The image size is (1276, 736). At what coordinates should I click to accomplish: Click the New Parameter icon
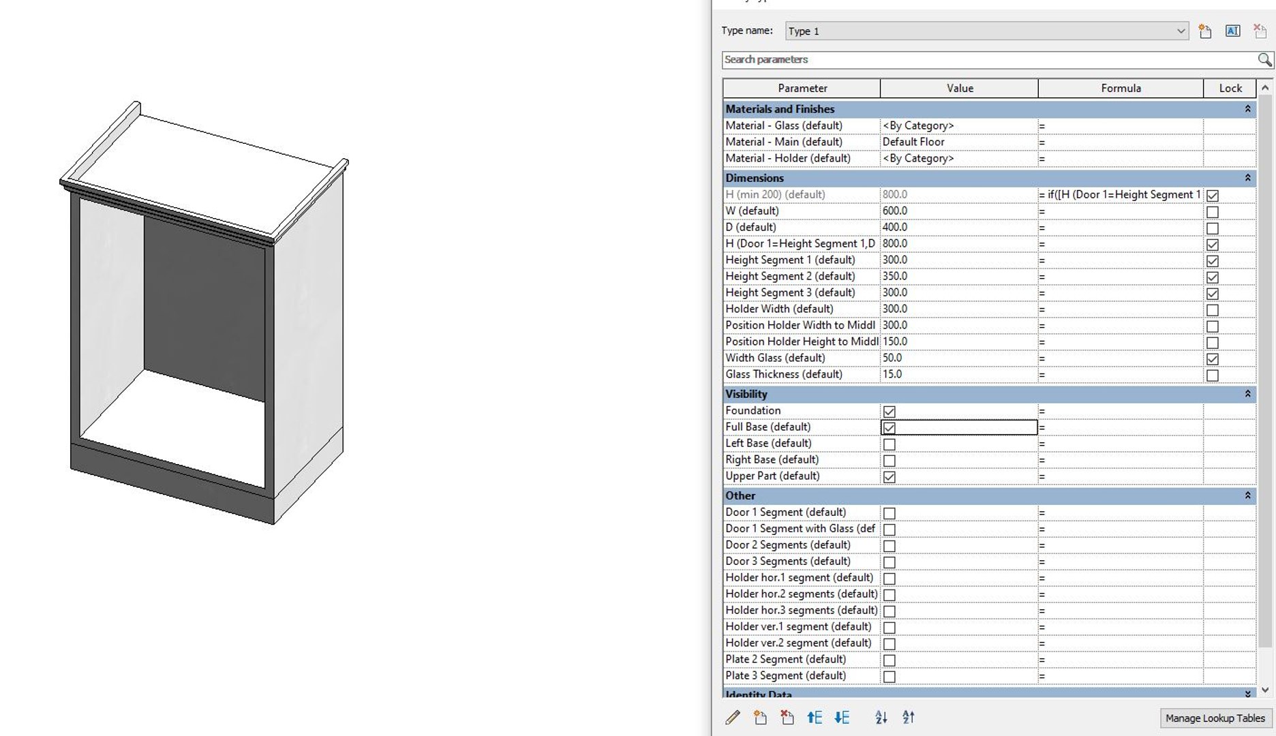click(760, 717)
